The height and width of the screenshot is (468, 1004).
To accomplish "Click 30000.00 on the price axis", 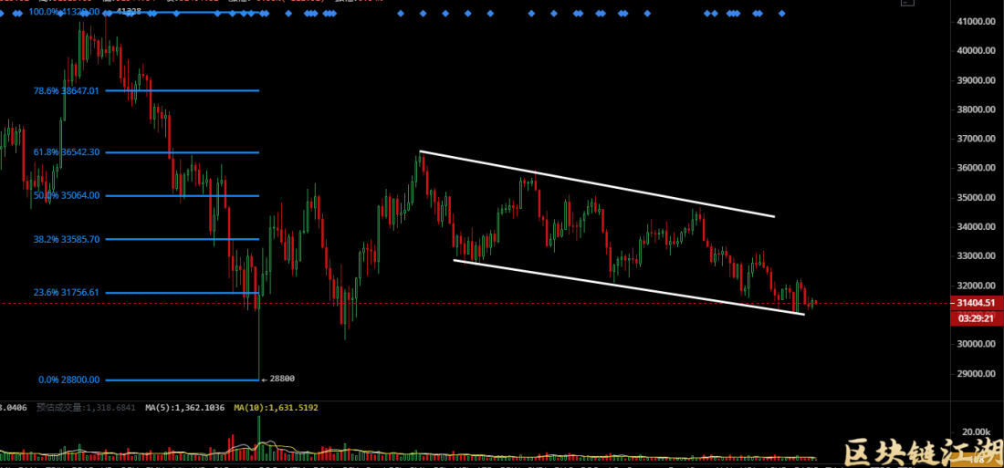I will (976, 344).
